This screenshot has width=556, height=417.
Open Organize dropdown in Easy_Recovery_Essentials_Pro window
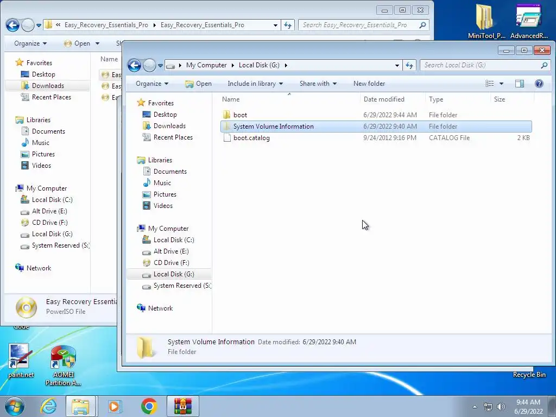30,43
